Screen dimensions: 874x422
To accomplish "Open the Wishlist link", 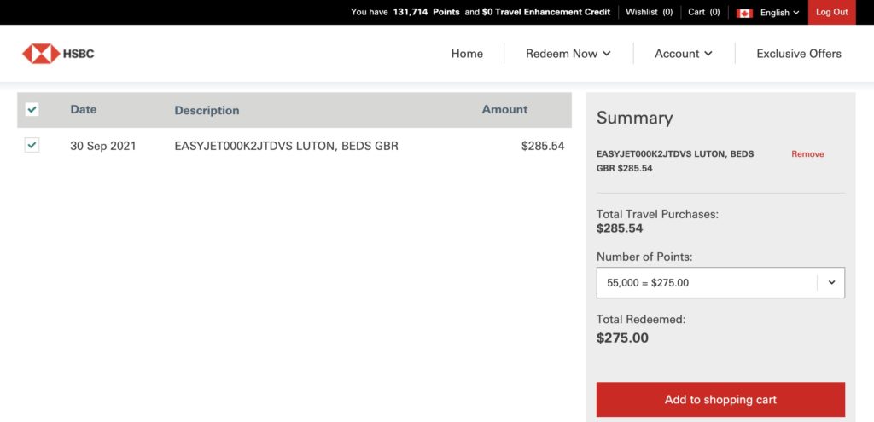I will point(649,12).
